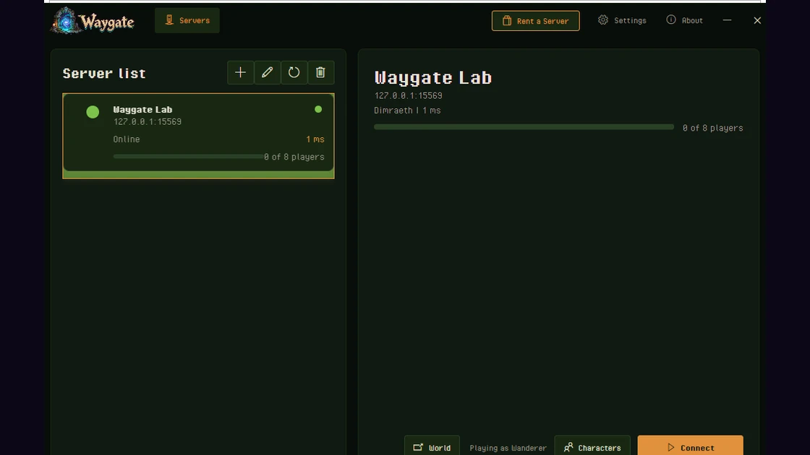Open the Servers tab

(x=187, y=21)
